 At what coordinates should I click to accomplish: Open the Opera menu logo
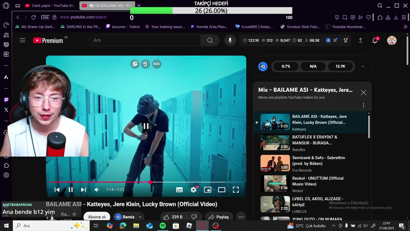(6, 5)
